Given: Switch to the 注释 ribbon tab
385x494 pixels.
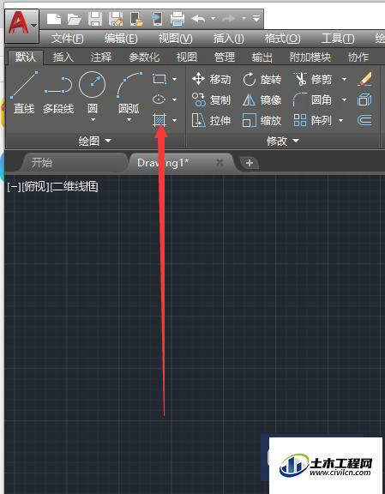Looking at the screenshot, I should click(101, 57).
